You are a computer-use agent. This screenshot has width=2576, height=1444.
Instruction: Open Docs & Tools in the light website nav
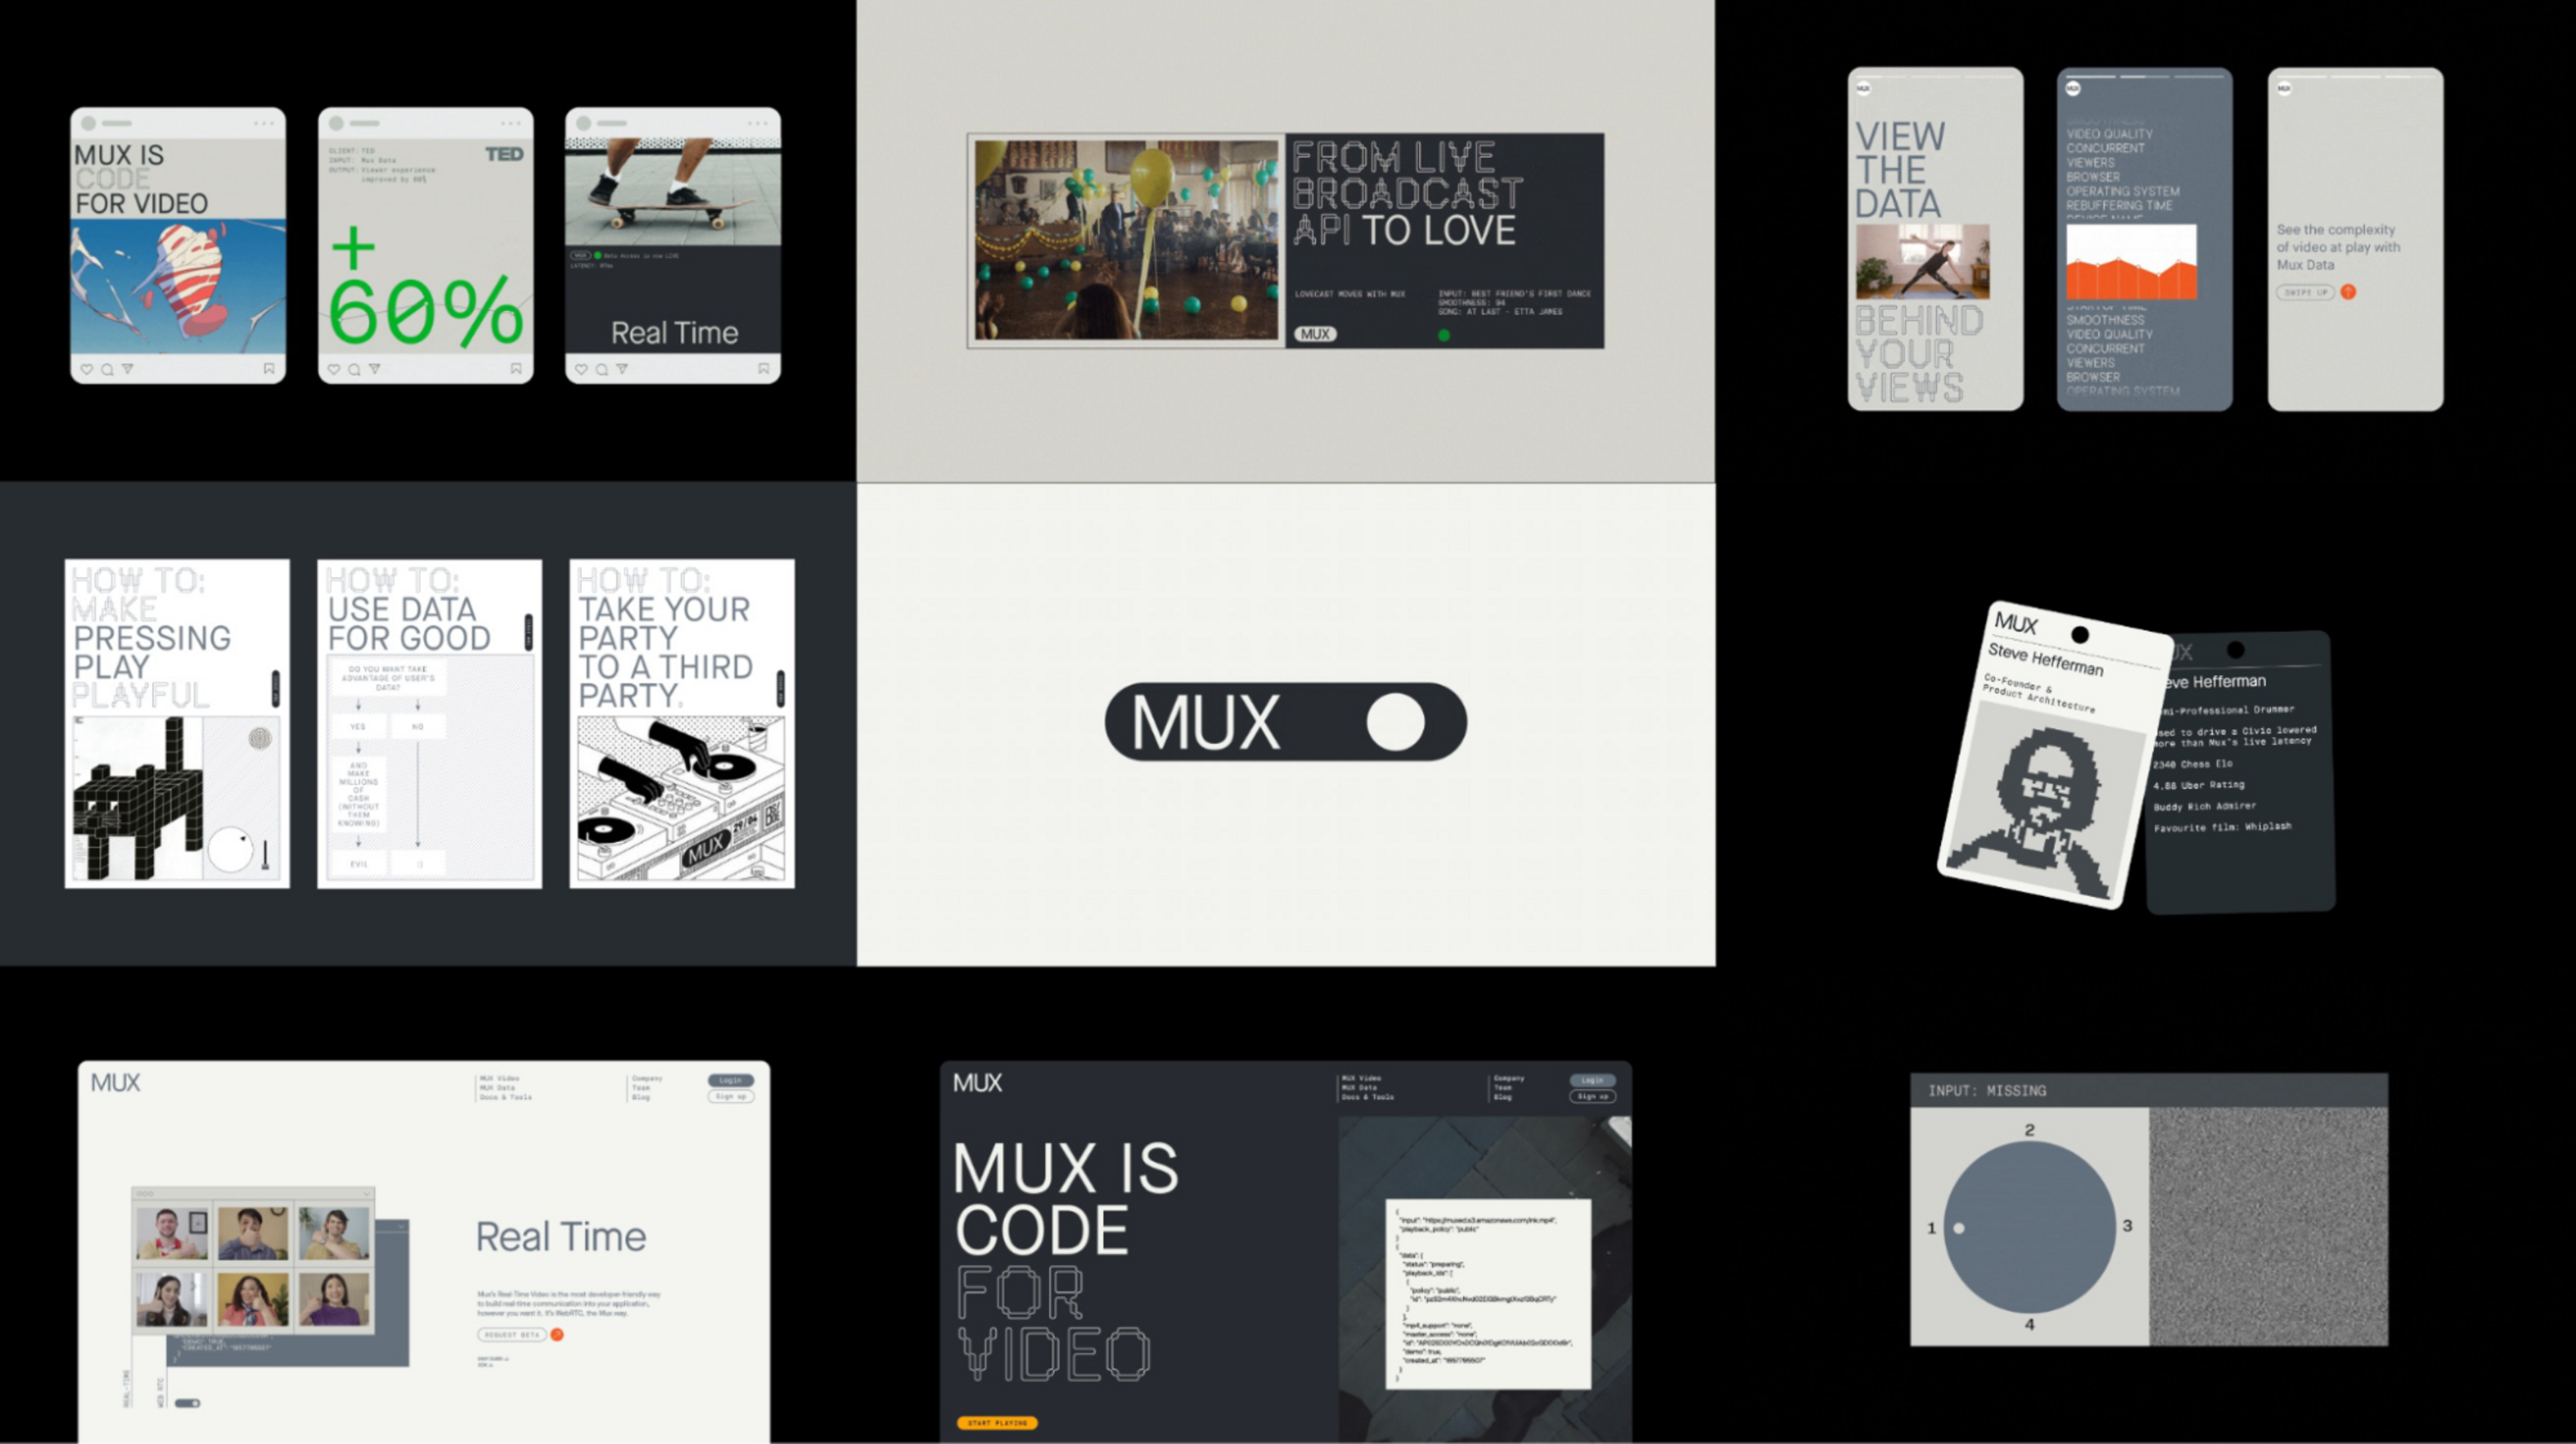click(x=505, y=1097)
